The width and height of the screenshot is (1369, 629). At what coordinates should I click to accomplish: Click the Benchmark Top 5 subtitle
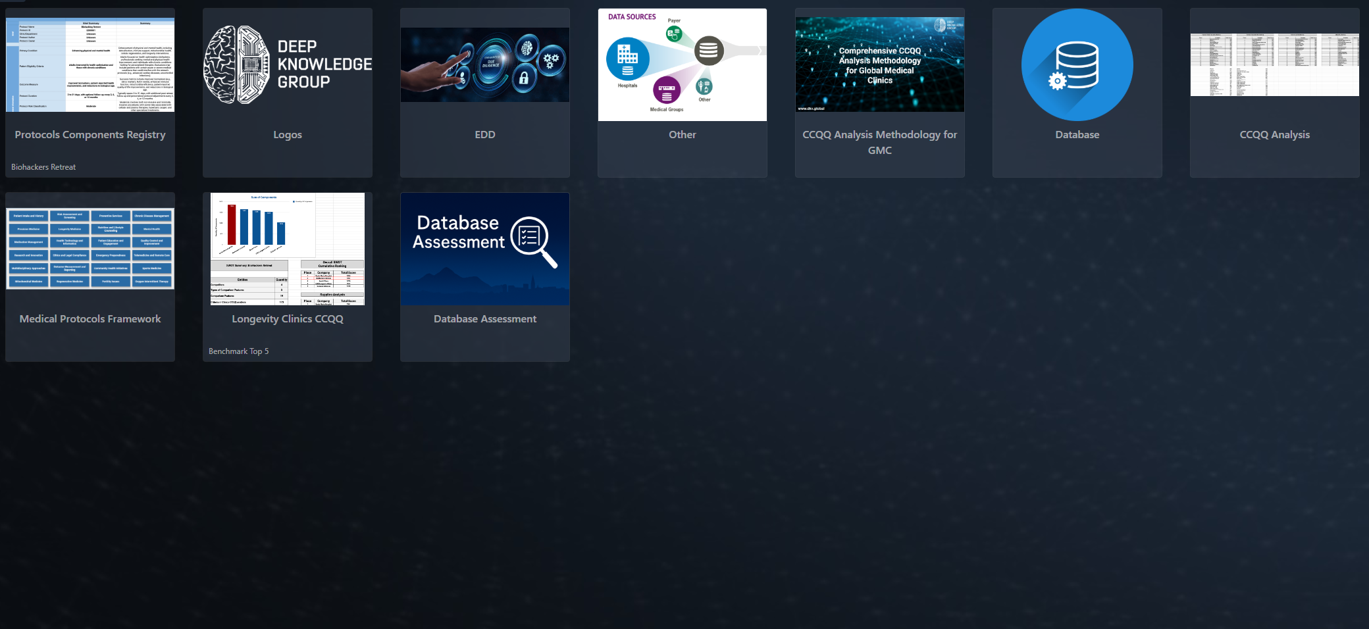tap(238, 351)
